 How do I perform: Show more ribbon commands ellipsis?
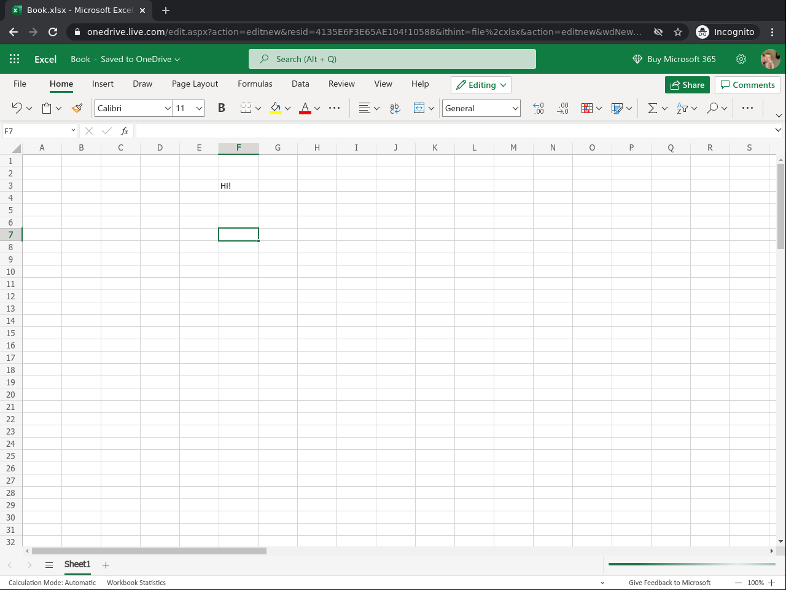coord(747,108)
